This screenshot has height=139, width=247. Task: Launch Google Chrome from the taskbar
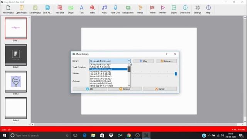coord(129,136)
